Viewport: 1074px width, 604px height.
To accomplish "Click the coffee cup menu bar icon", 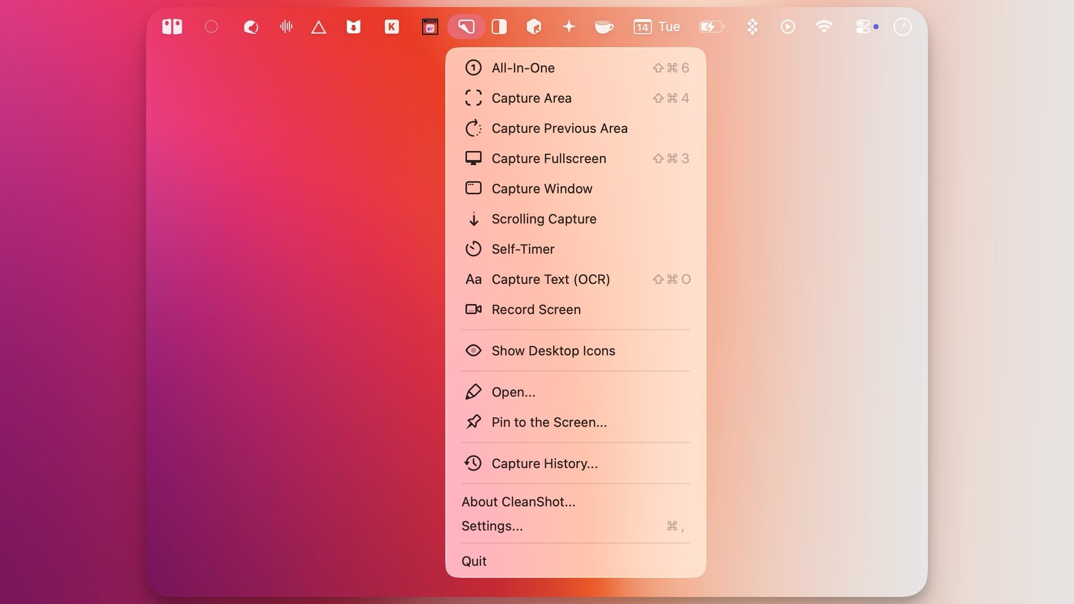I will click(603, 27).
